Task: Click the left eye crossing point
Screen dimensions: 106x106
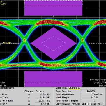Action: click(x=24, y=40)
